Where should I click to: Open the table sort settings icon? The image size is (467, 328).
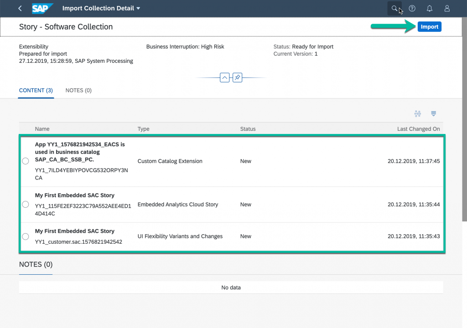click(x=433, y=114)
